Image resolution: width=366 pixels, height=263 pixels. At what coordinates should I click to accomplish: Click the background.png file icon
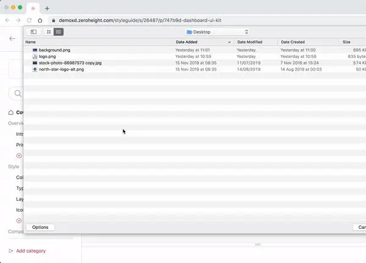click(x=35, y=50)
